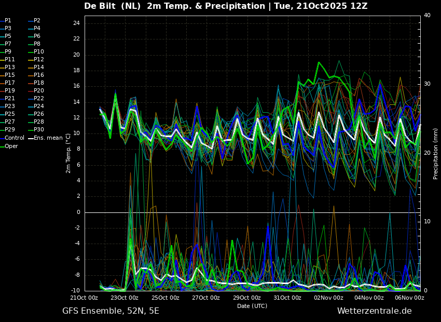This screenshot has width=441, height=322.
Task: Click the 27Oct 00z date tick label
Action: click(206, 298)
